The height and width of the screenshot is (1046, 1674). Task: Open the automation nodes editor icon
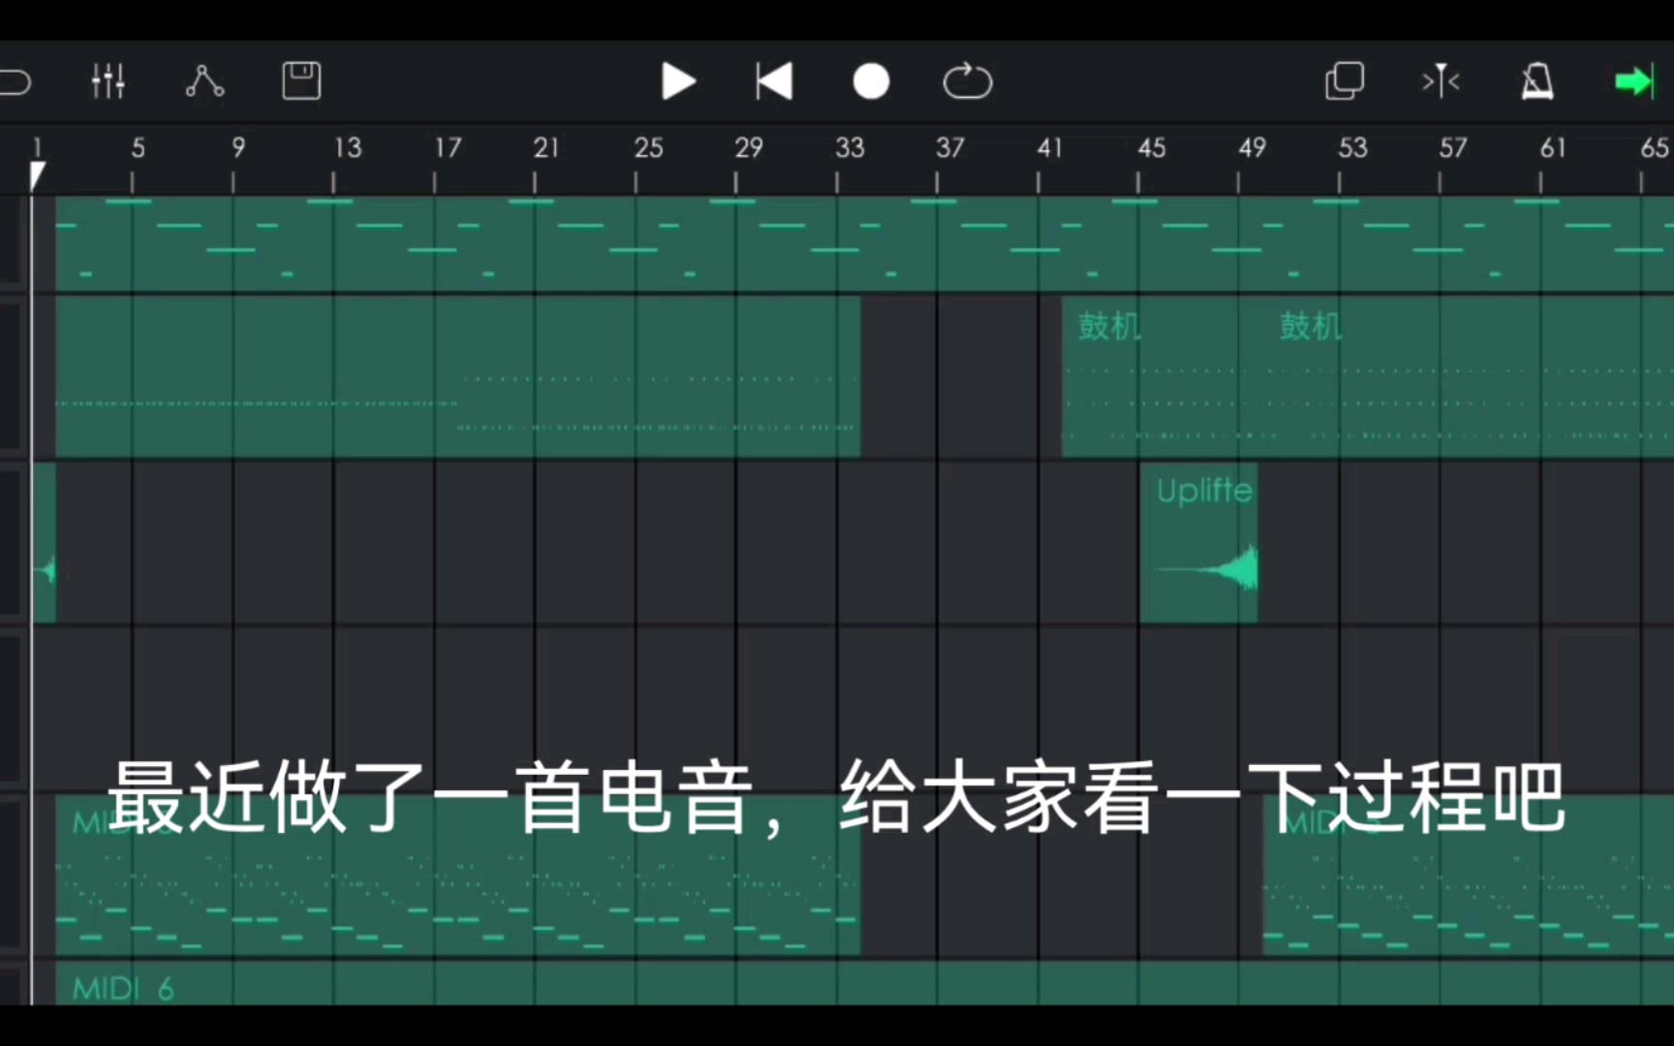click(204, 81)
